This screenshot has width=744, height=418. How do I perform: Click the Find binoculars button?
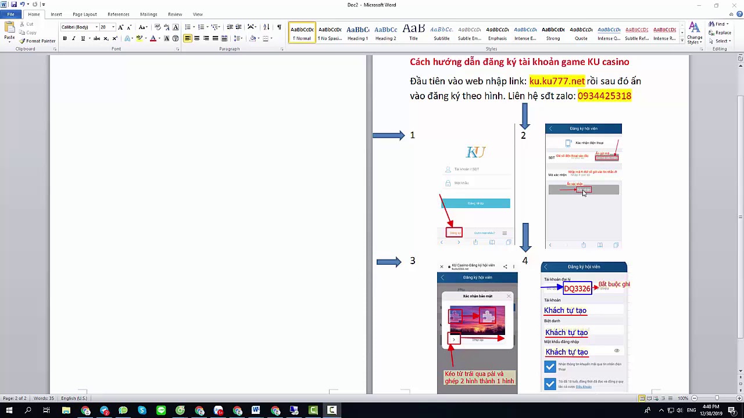pyautogui.click(x=717, y=24)
